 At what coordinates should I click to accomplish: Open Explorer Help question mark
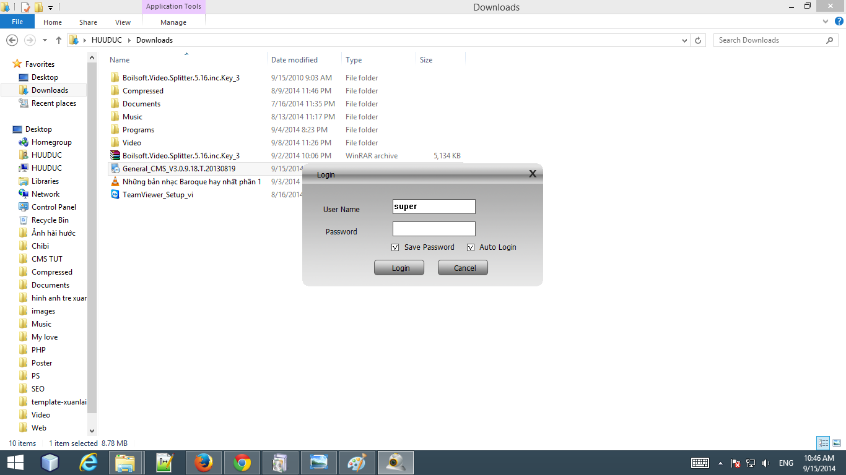click(x=839, y=21)
